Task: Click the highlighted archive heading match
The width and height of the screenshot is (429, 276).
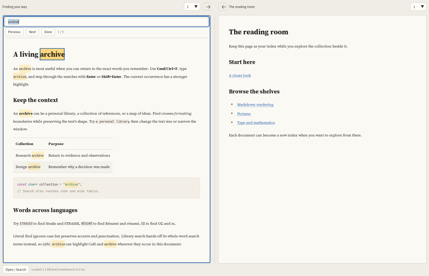Action: coord(52,54)
